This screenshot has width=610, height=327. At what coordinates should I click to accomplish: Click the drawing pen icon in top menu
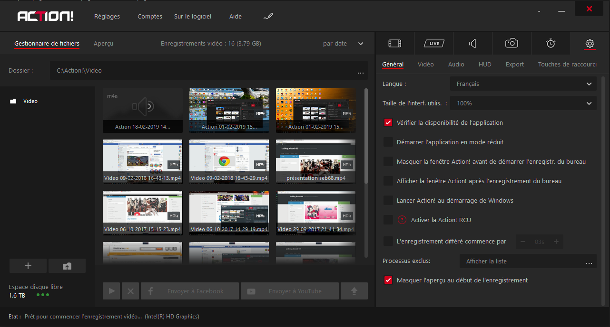268,16
